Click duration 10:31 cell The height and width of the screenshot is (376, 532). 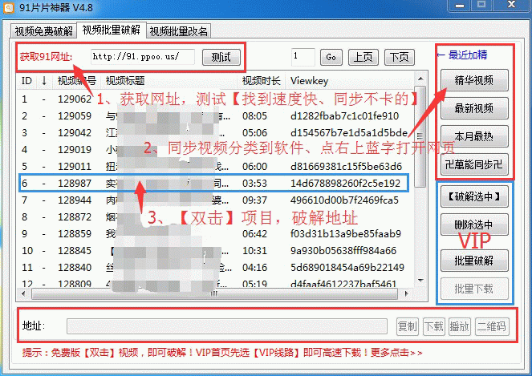(x=254, y=251)
